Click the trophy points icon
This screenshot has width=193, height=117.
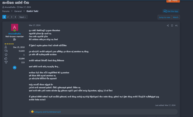(6, 62)
